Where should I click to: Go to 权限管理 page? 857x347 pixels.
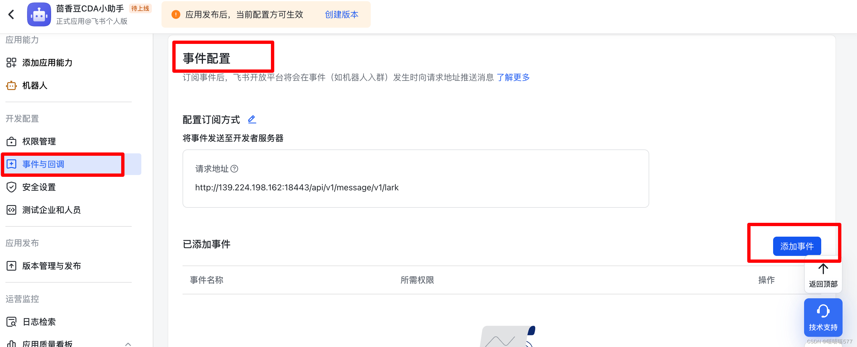[39, 141]
